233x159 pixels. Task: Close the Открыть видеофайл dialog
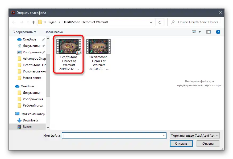click(220, 13)
